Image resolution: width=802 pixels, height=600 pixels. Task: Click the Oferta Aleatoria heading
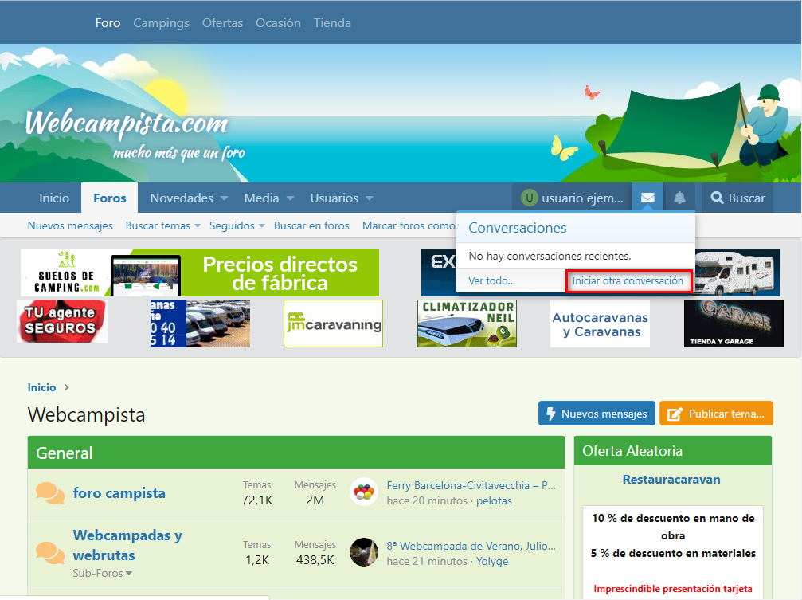tap(632, 451)
